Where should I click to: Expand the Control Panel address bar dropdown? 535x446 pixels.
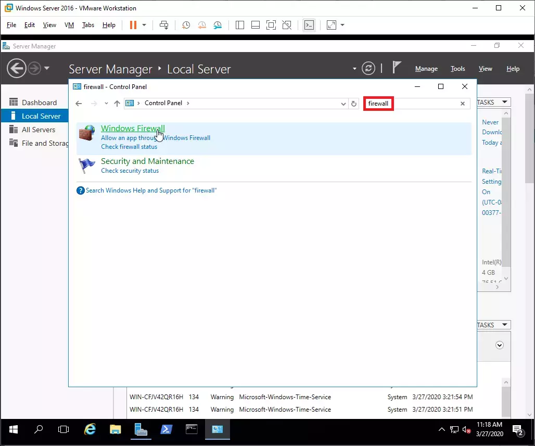(343, 104)
